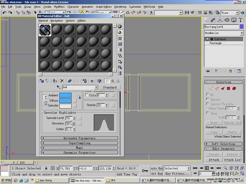Enable the Show Normals checkbox
The image size is (246, 184).
(x=208, y=113)
